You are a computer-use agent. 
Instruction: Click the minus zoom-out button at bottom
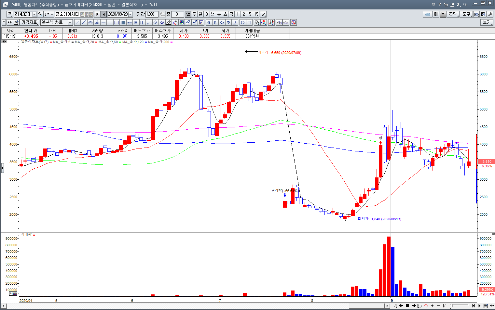[438, 306]
